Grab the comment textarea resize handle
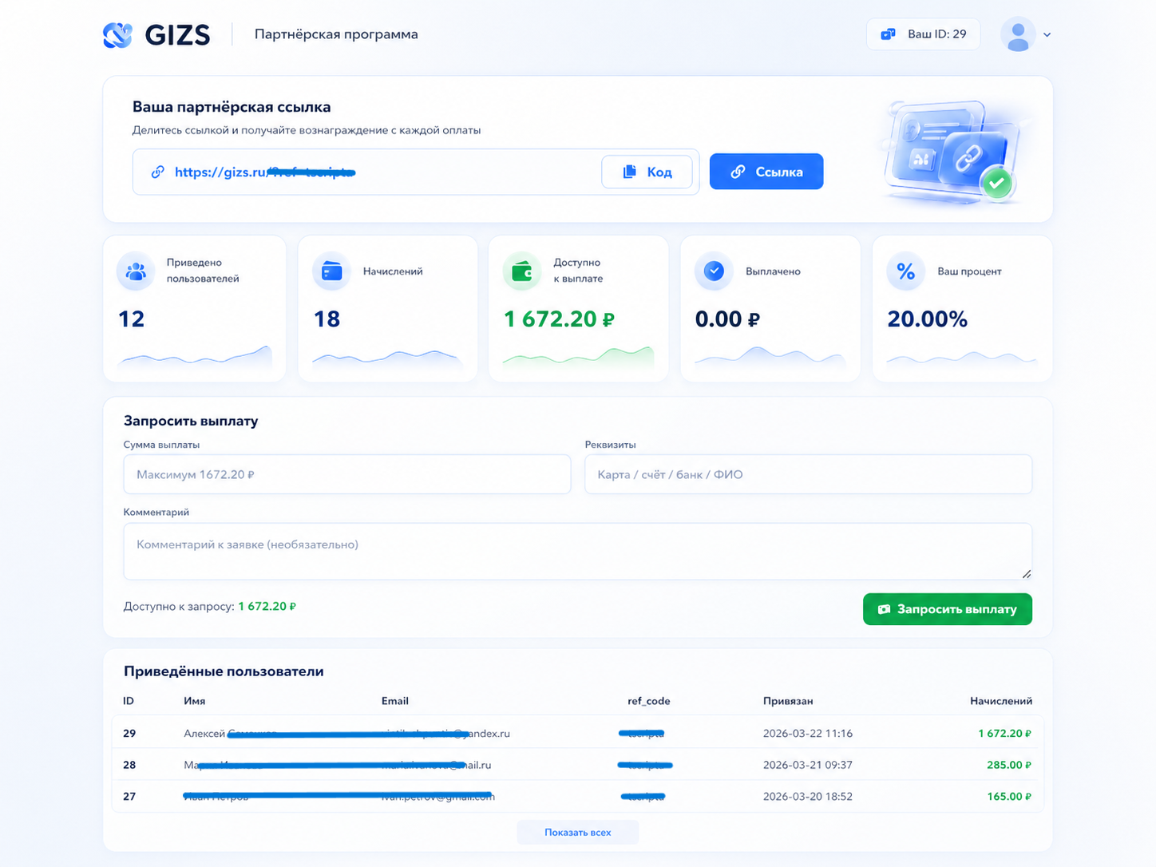The height and width of the screenshot is (867, 1156). coord(1026,573)
